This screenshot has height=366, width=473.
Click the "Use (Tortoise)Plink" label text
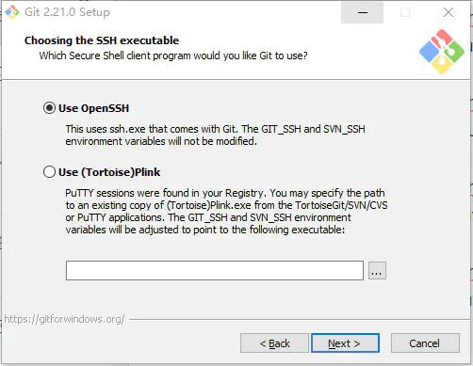point(109,172)
